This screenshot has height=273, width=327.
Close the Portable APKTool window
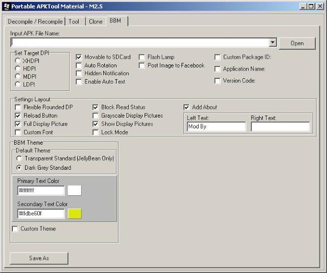pos(320,6)
